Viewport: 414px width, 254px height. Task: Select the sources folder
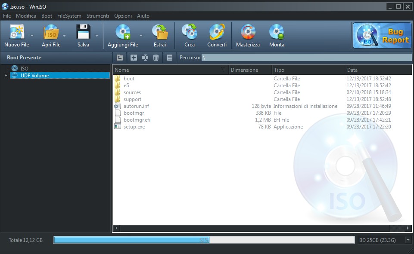click(x=132, y=92)
